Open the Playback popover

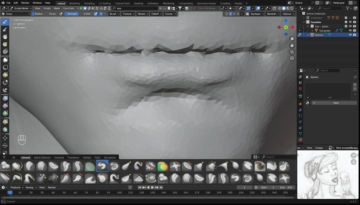coord(17,187)
